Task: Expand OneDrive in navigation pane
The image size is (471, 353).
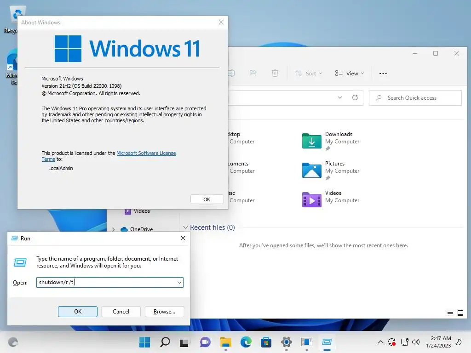Action: coord(114,229)
